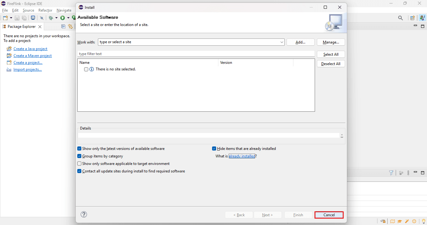Open the console (blue monitor) toolbar icon
Image resolution: width=427 pixels, height=225 pixels.
[x=33, y=18]
